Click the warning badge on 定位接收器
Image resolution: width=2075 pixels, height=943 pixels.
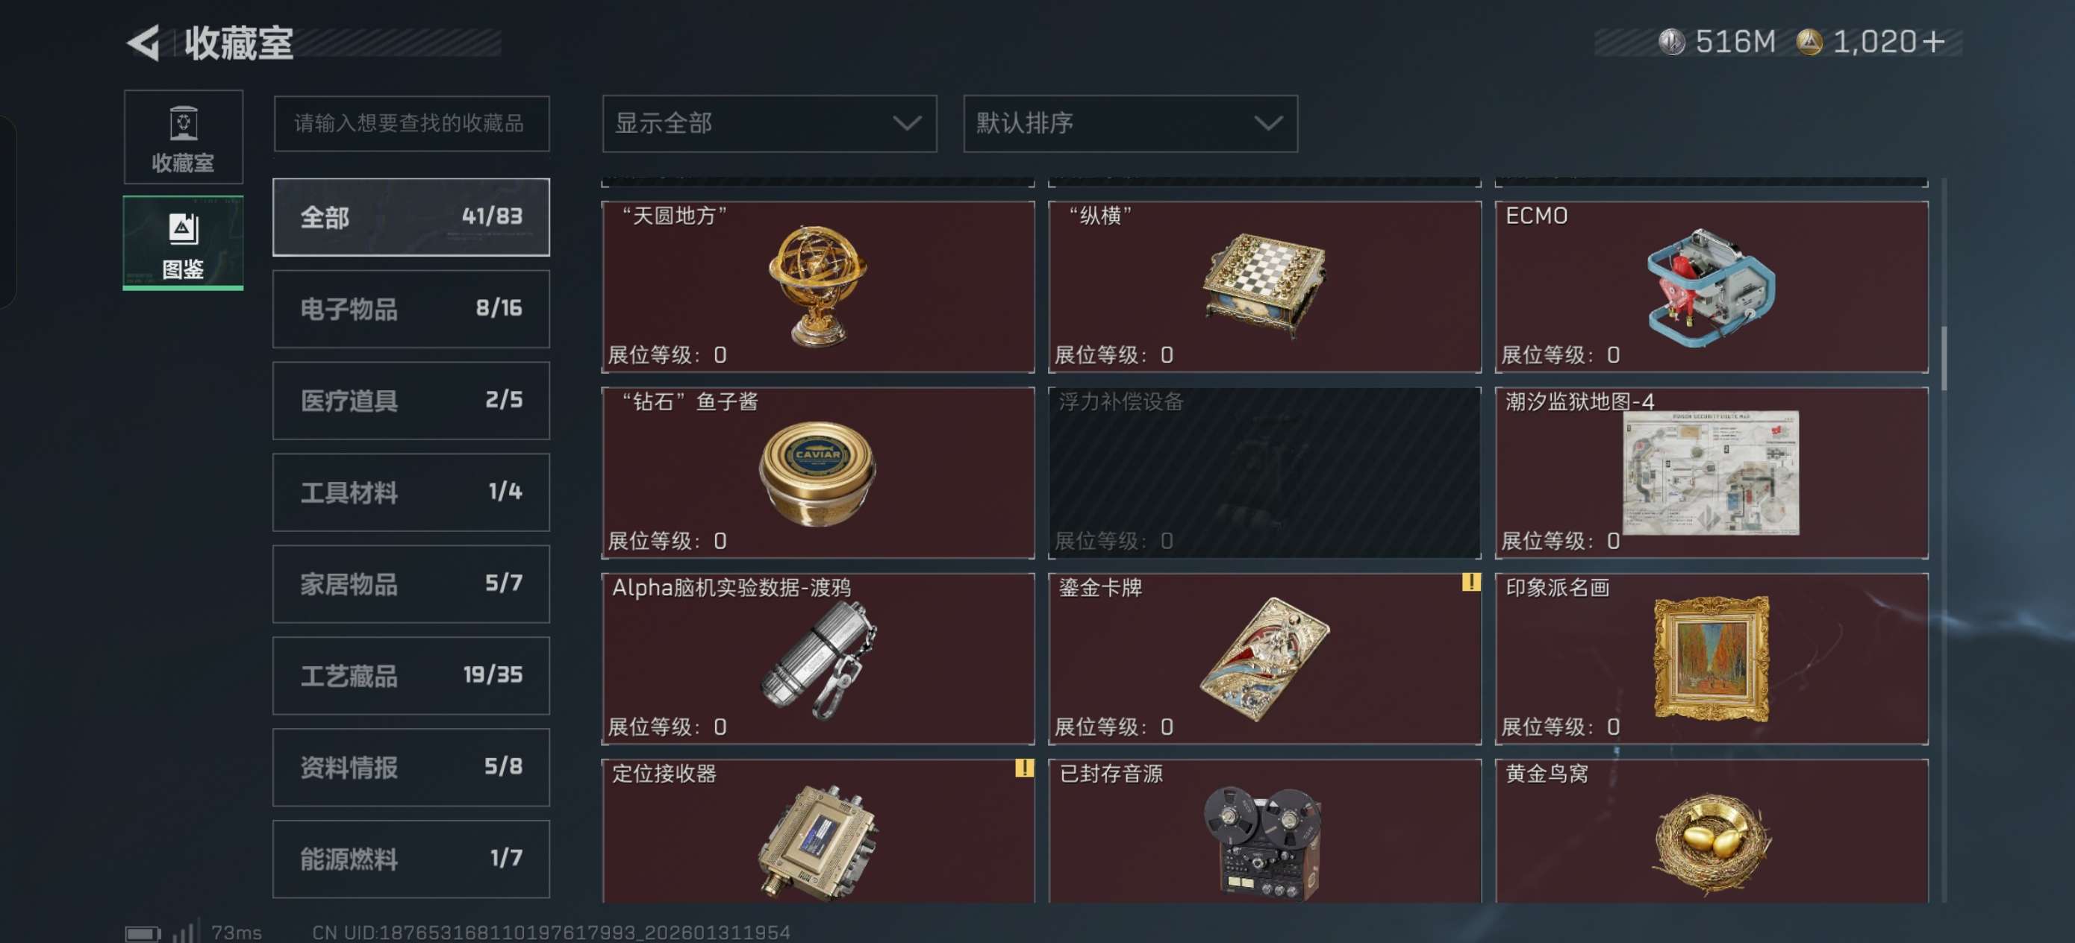tap(1024, 768)
